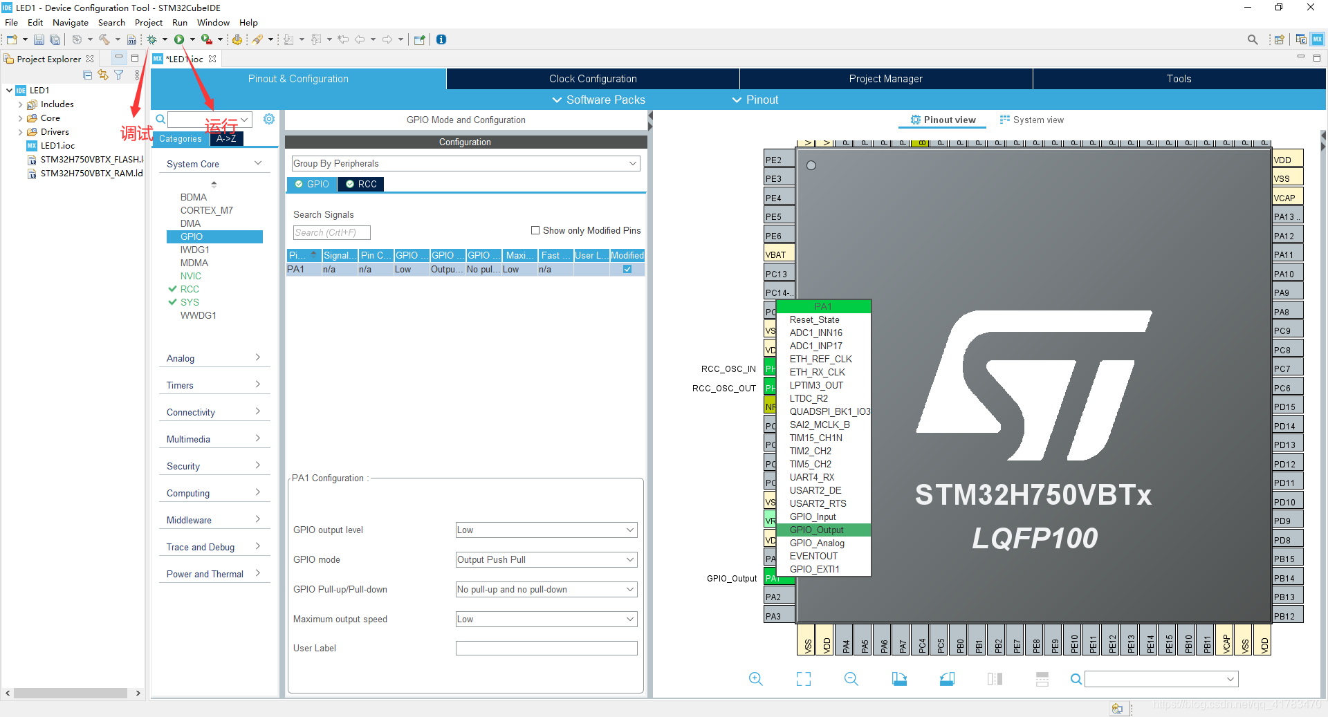Click the New project toolbar icon
Screen dimensions: 1328x717
(x=12, y=39)
